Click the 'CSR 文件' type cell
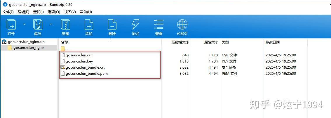The image size is (331, 118). point(229,55)
